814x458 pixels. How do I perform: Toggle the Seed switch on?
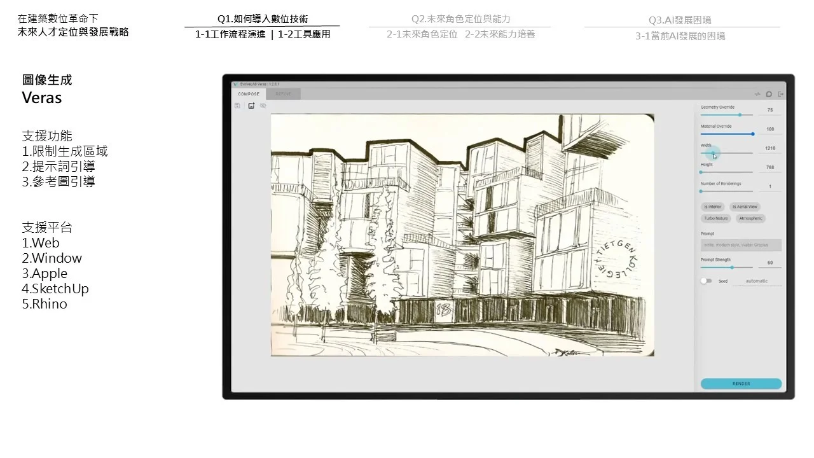[706, 281]
